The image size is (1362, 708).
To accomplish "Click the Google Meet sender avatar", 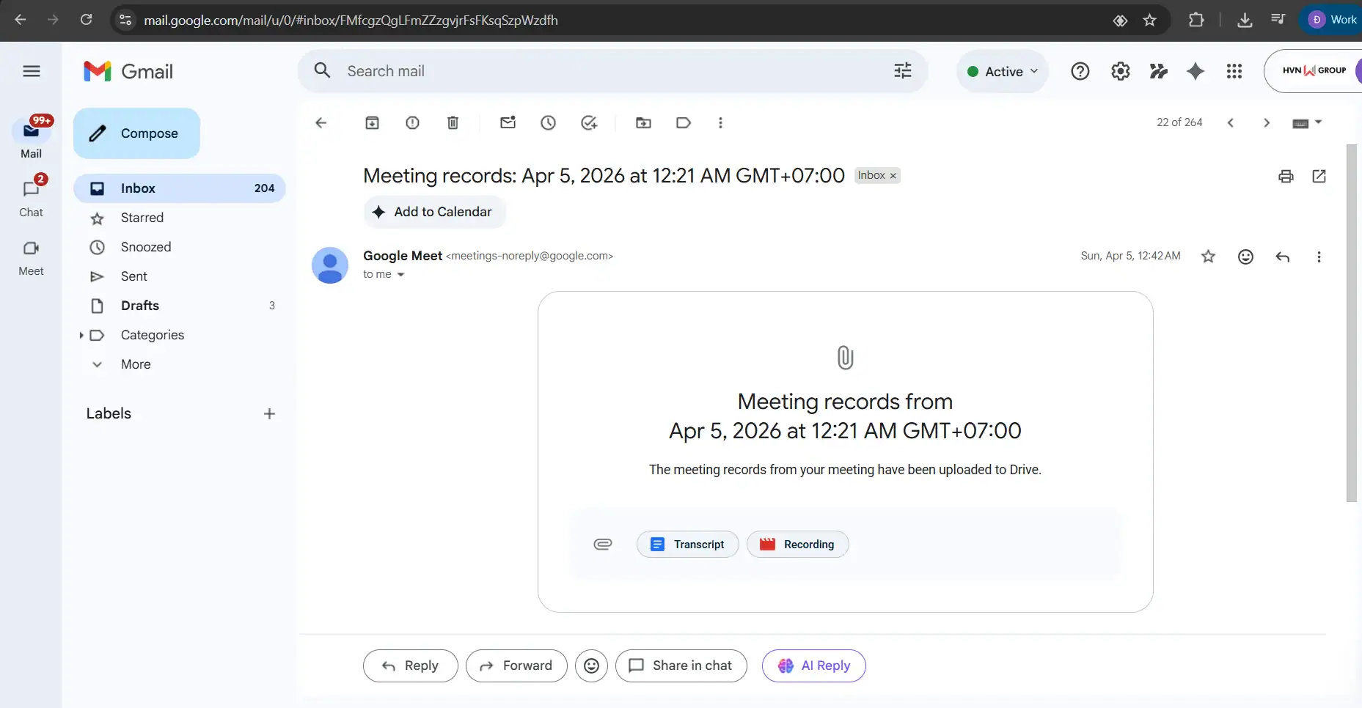I will (330, 265).
